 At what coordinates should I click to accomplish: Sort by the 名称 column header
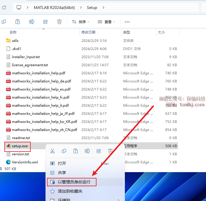pos(13,32)
